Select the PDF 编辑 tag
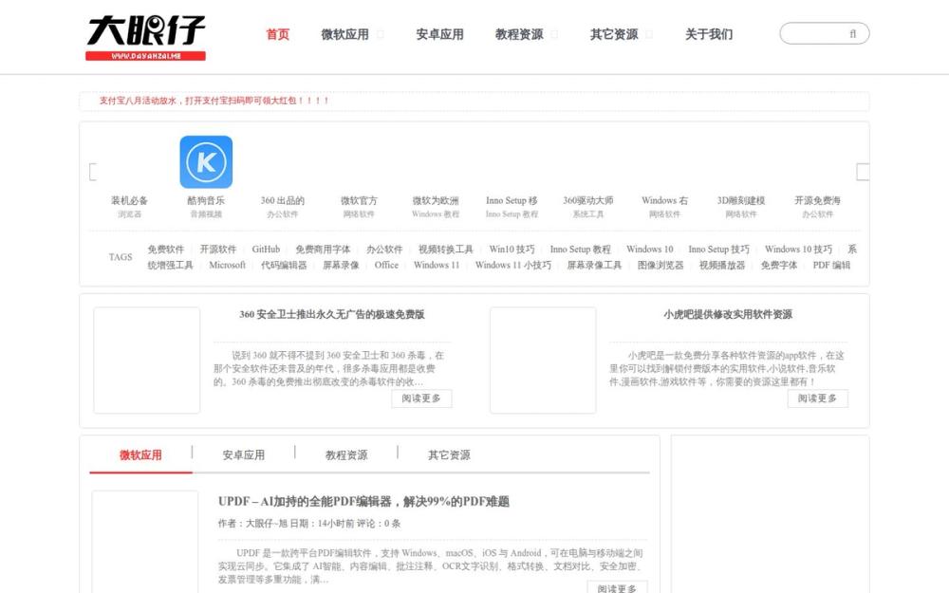Image resolution: width=949 pixels, height=593 pixels. [x=831, y=265]
